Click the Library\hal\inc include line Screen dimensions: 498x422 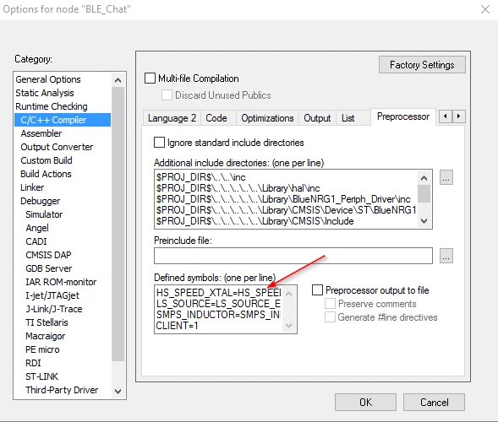[238, 188]
